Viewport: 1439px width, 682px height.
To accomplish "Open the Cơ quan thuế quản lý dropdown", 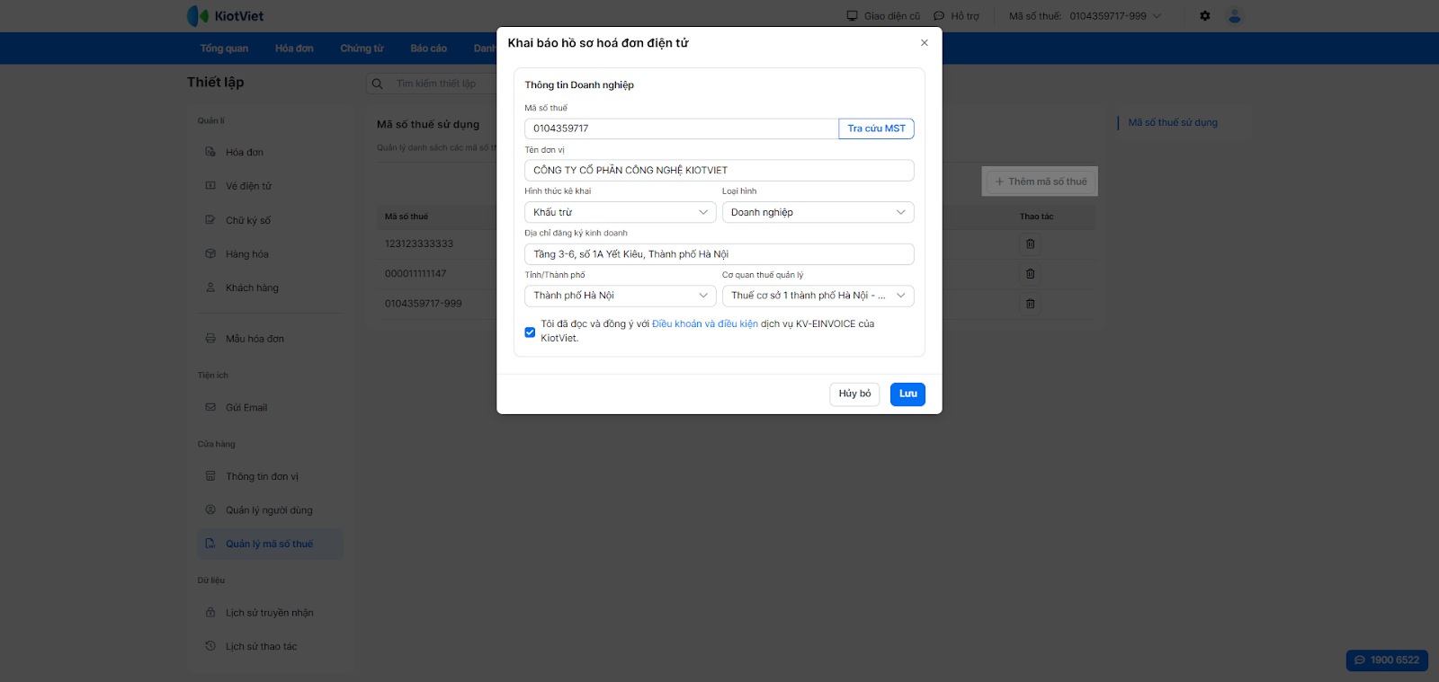I will [818, 296].
